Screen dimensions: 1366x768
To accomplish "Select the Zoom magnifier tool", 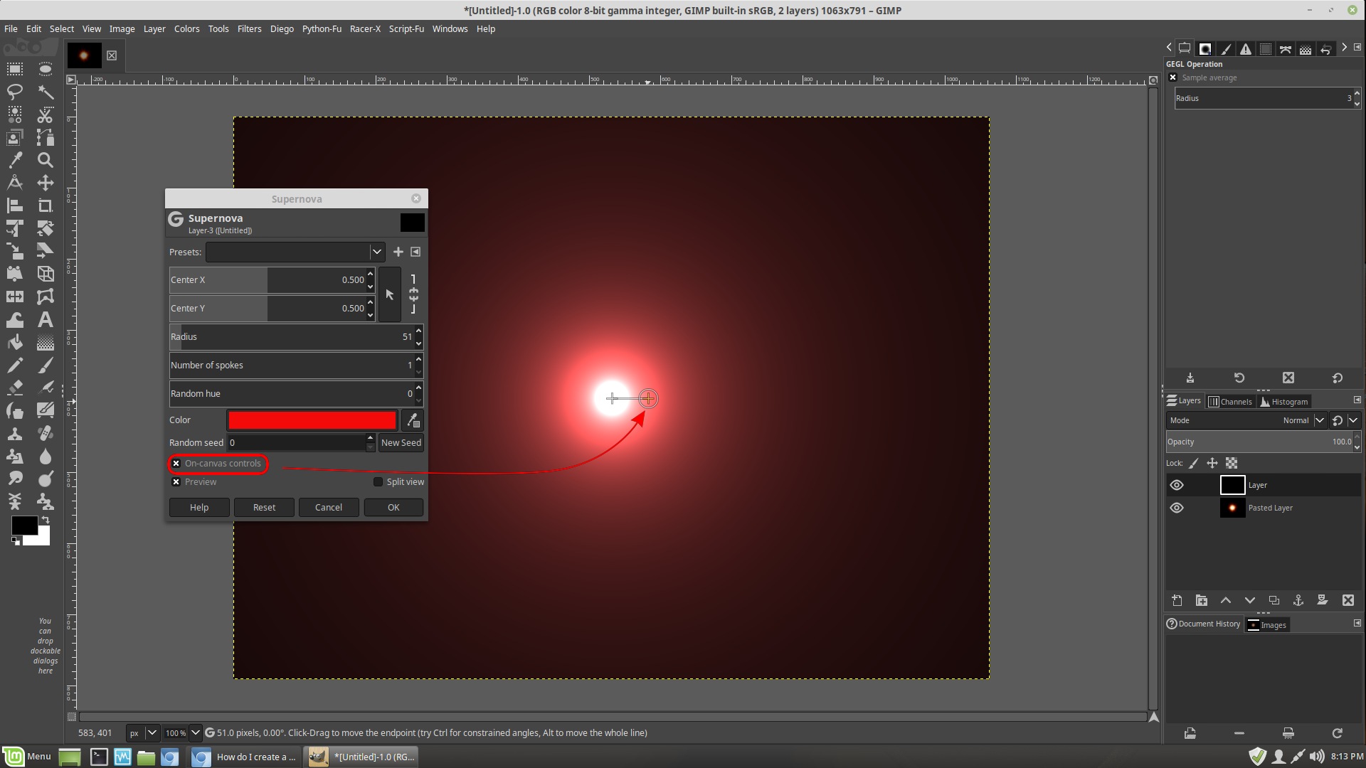I will pyautogui.click(x=46, y=160).
